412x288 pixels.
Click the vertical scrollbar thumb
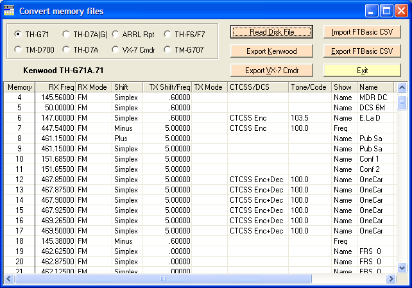click(402, 103)
